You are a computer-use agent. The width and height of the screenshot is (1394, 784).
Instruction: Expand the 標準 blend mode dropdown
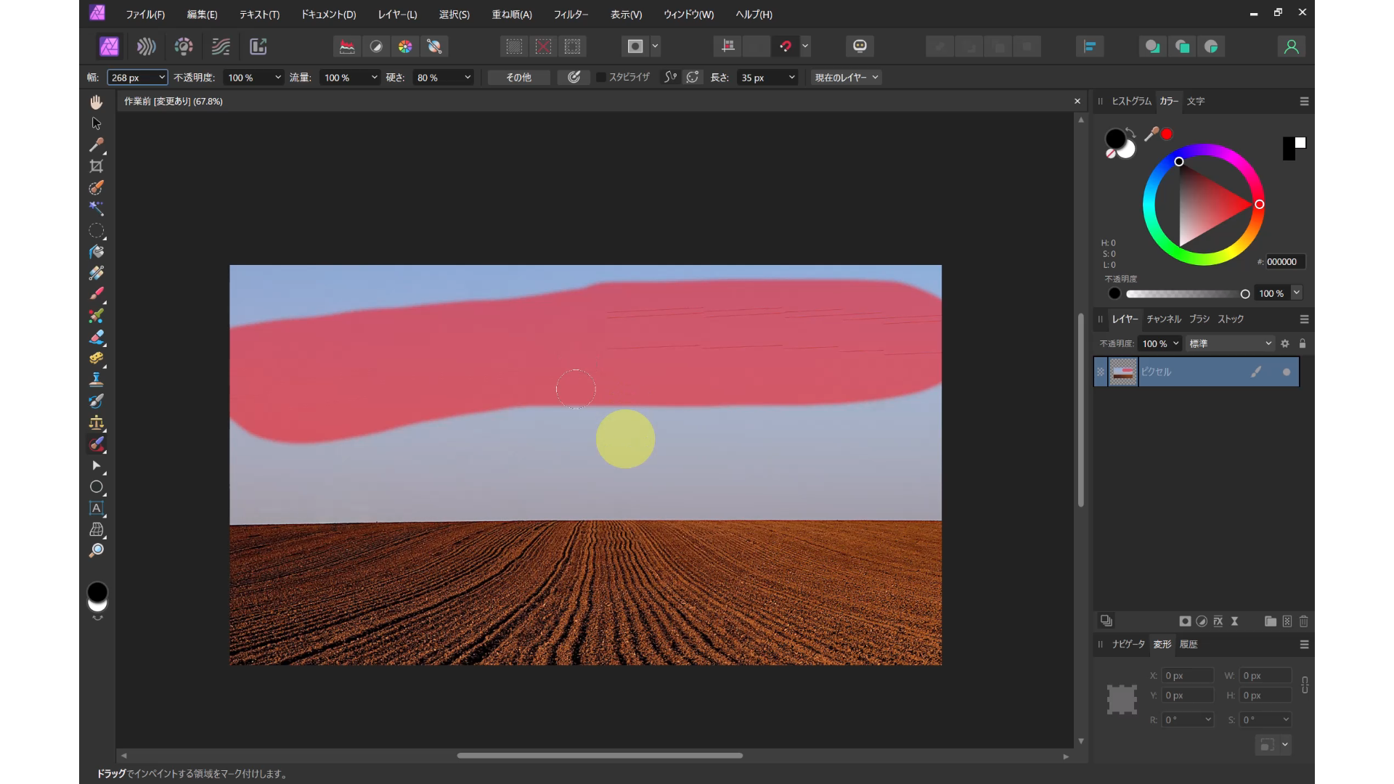click(x=1230, y=343)
